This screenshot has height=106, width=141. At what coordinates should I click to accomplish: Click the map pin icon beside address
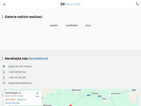[4, 66]
